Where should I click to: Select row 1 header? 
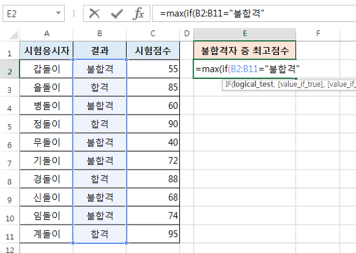click(x=10, y=51)
